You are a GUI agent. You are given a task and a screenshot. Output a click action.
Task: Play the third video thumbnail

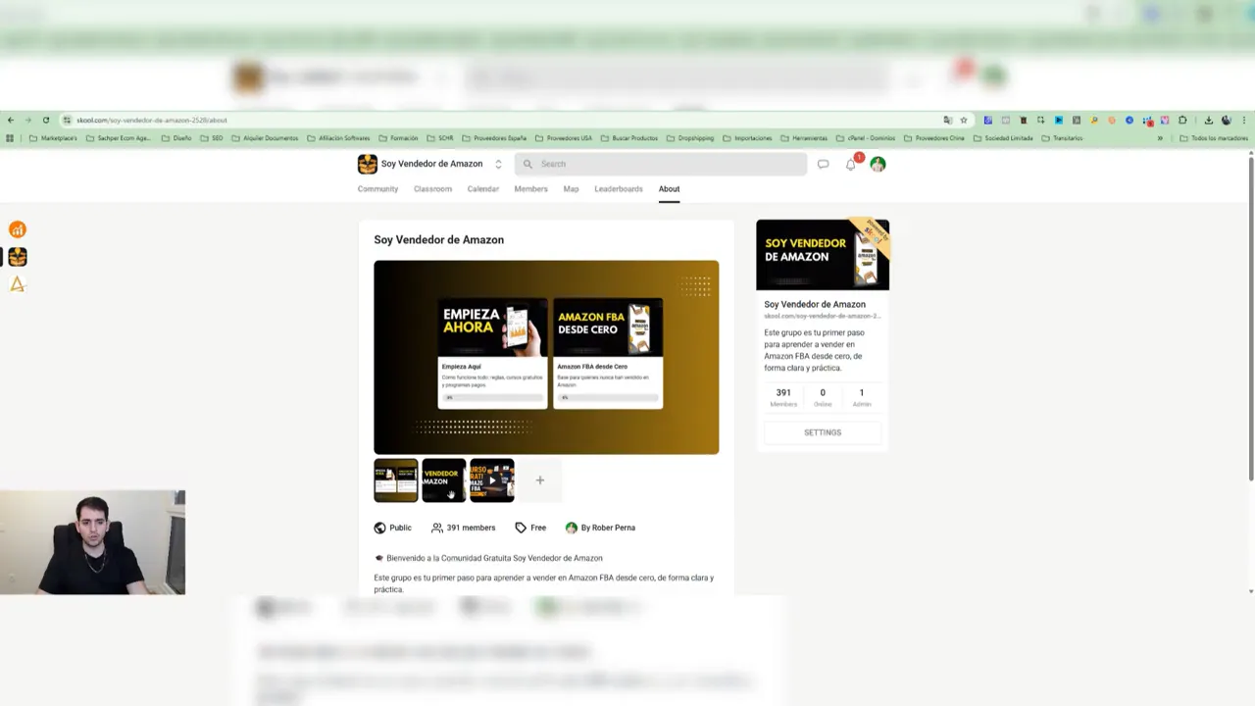(492, 480)
